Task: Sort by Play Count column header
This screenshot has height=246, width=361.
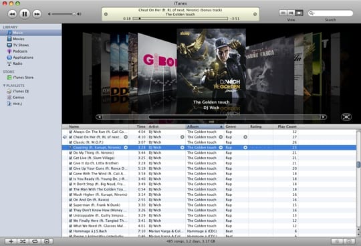Action: [x=285, y=126]
